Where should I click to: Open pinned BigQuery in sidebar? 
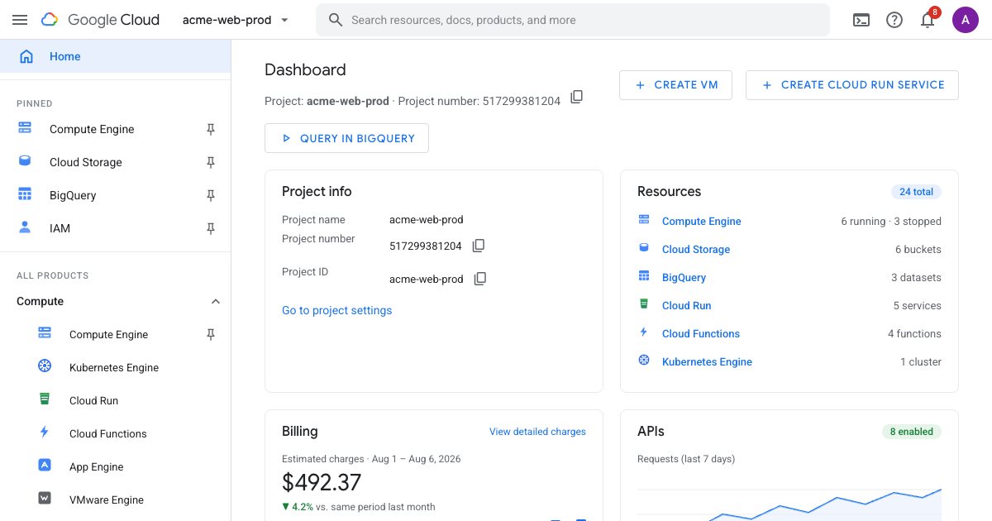[116, 195]
